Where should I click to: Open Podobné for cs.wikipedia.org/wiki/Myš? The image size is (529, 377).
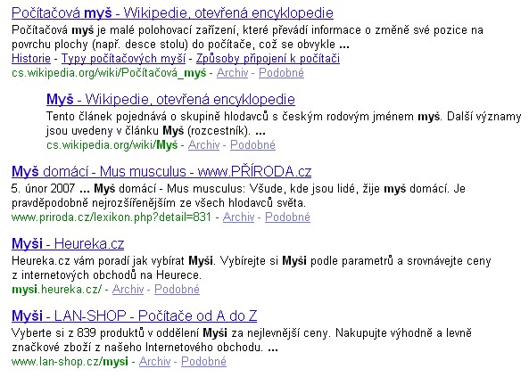click(x=252, y=144)
